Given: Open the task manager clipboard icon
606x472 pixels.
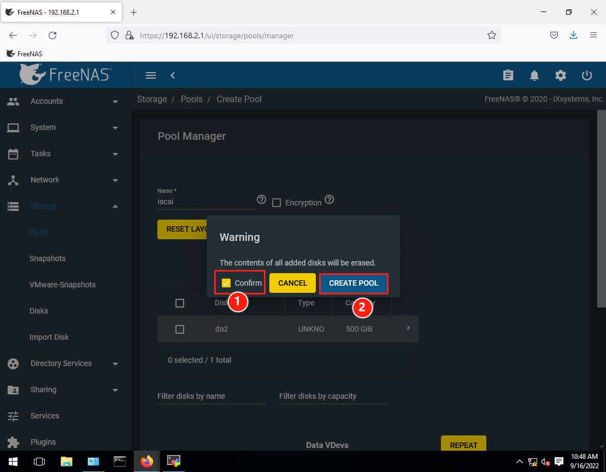Looking at the screenshot, I should point(508,75).
